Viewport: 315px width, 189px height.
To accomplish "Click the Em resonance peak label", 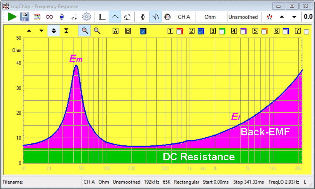I will pos(76,59).
